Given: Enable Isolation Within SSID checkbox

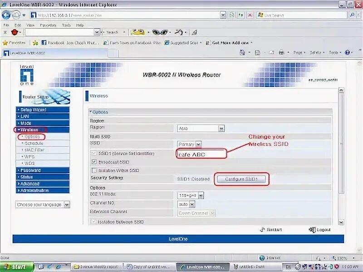Looking at the screenshot, I should tap(94, 170).
